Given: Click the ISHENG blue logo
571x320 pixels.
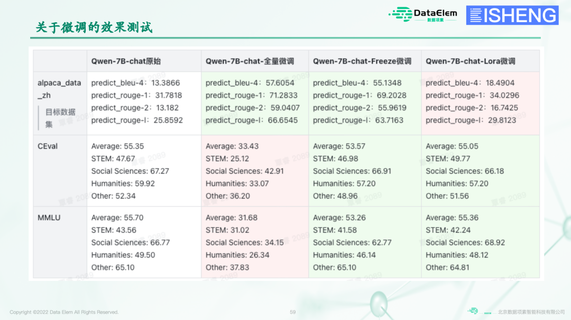Looking at the screenshot, I should point(512,15).
